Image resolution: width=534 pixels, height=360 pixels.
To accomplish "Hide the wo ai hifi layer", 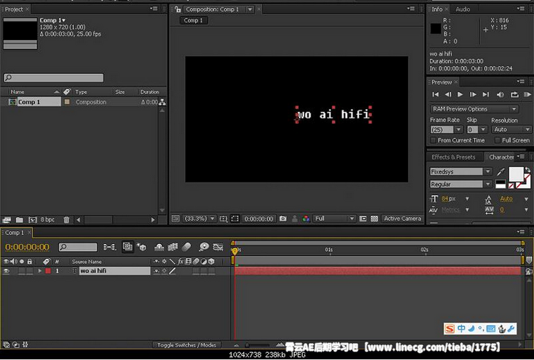I will [6, 271].
